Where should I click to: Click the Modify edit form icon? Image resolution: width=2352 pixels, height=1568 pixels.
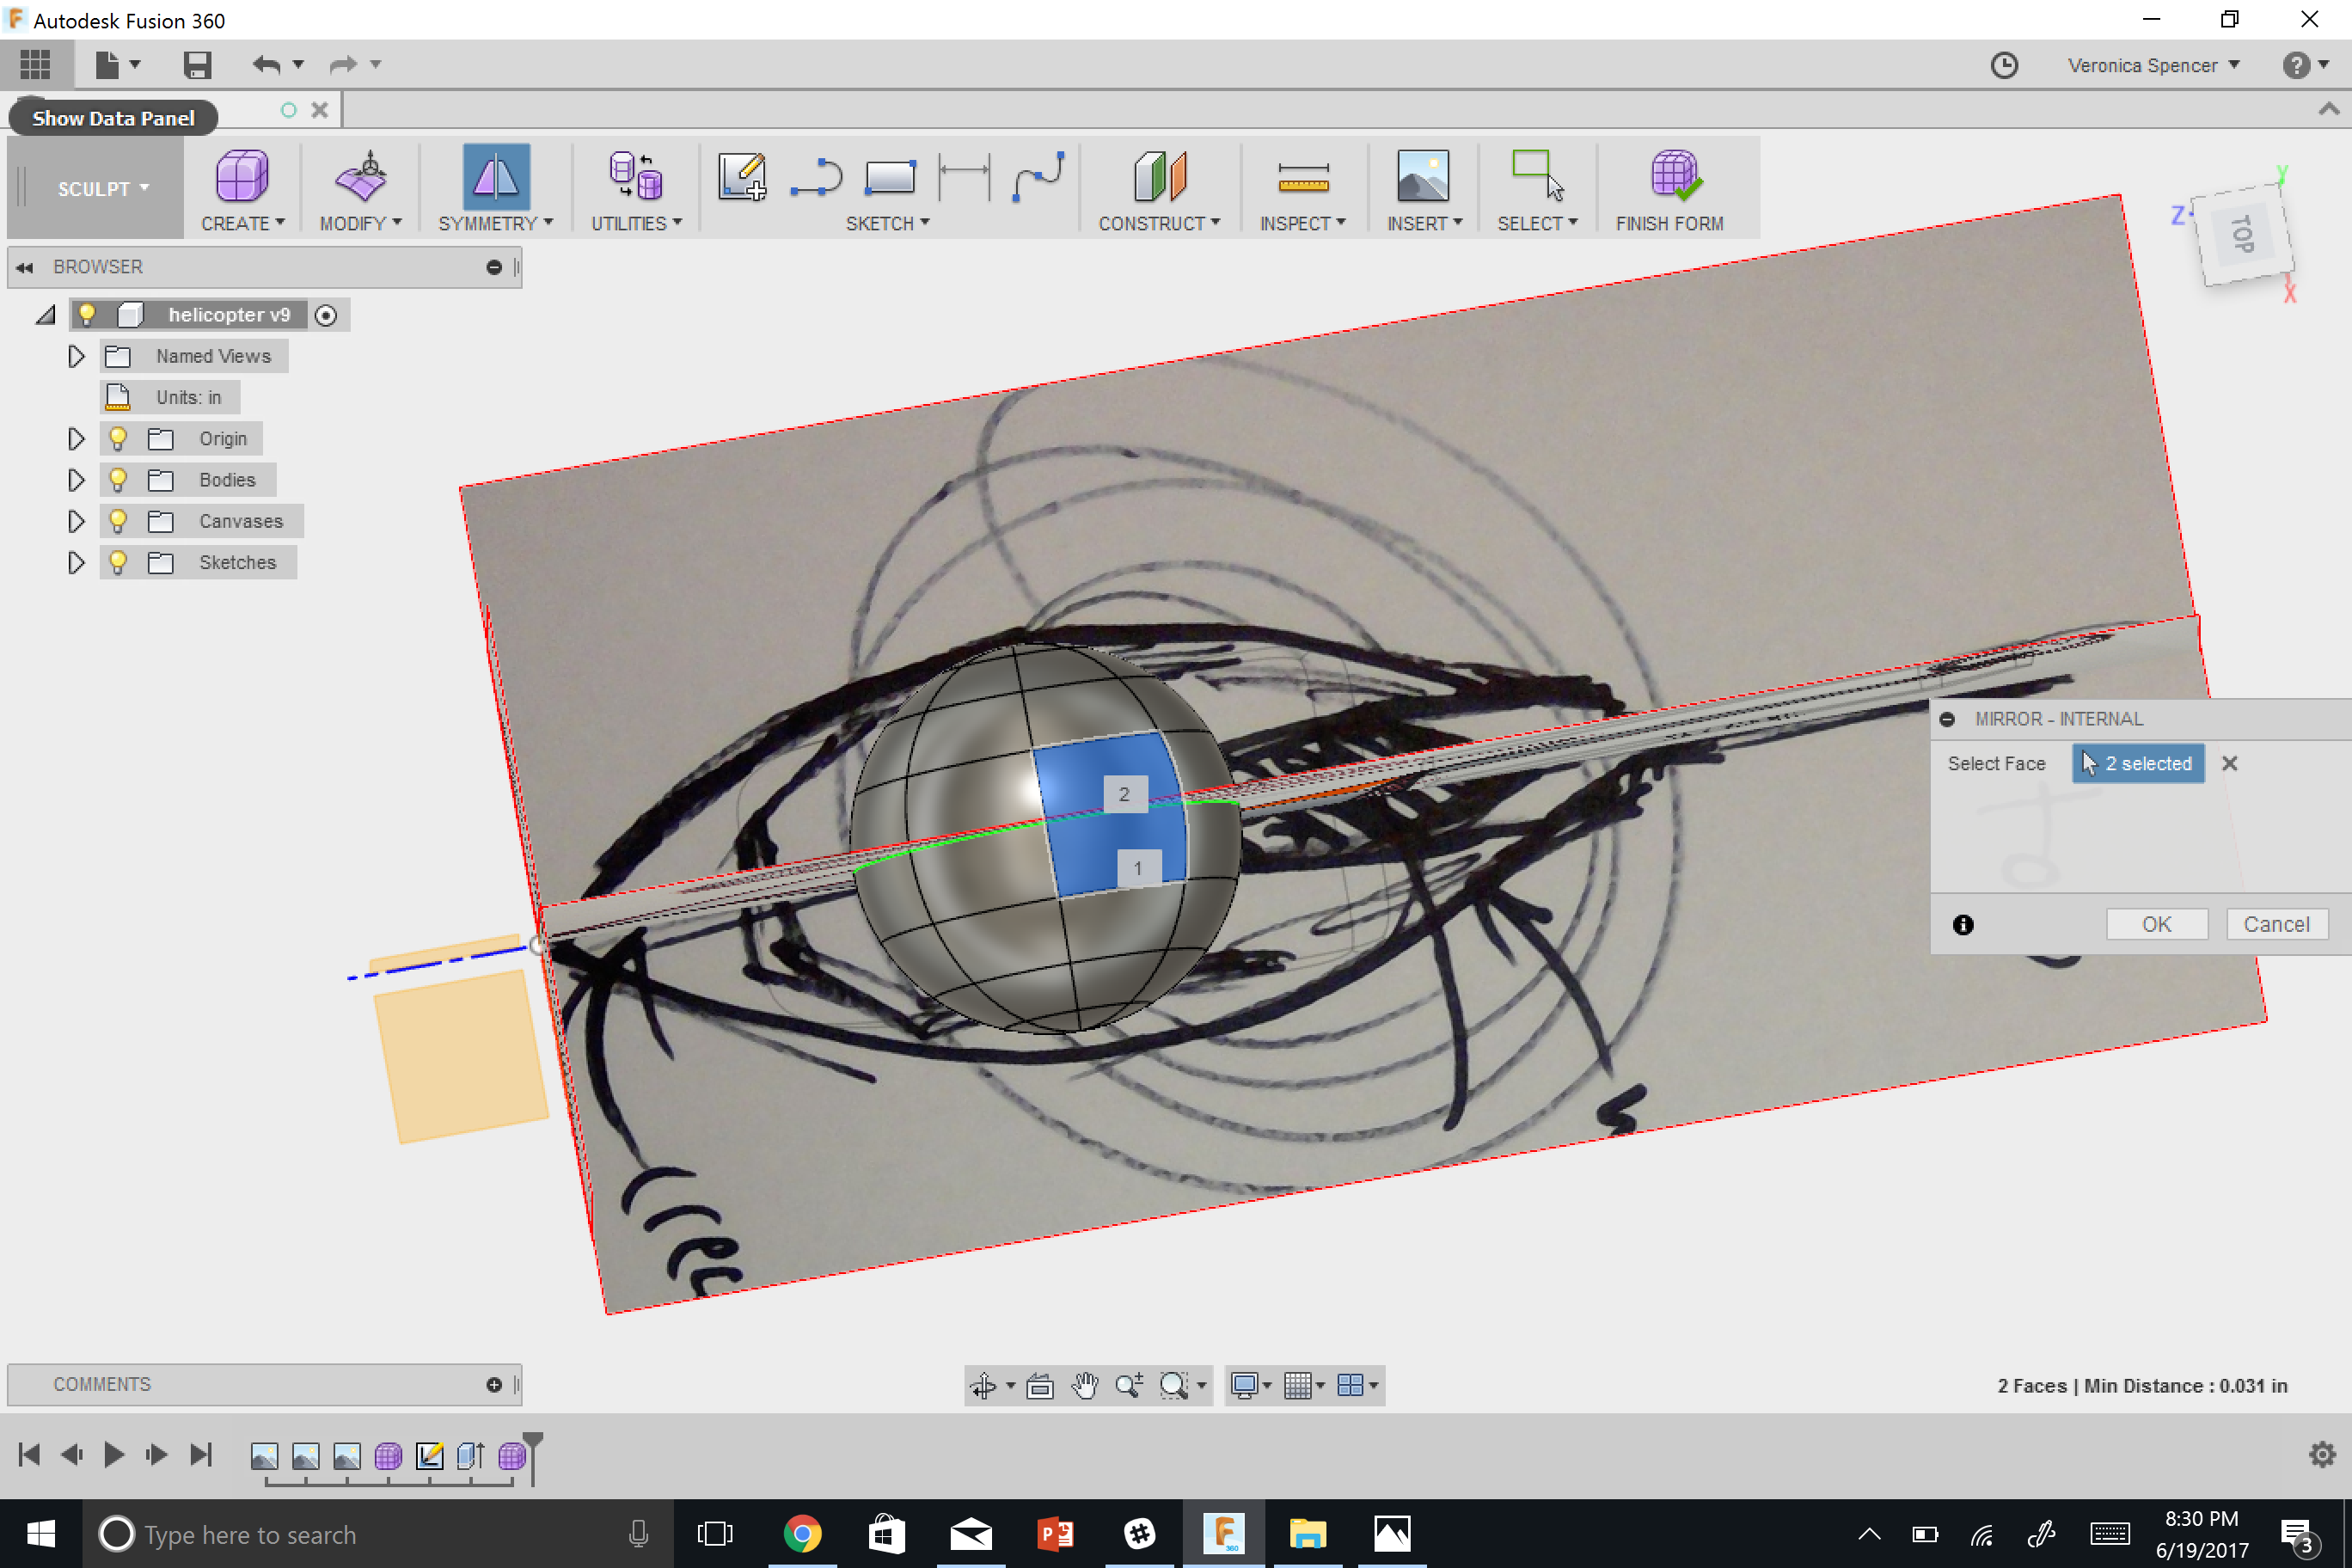tap(361, 176)
